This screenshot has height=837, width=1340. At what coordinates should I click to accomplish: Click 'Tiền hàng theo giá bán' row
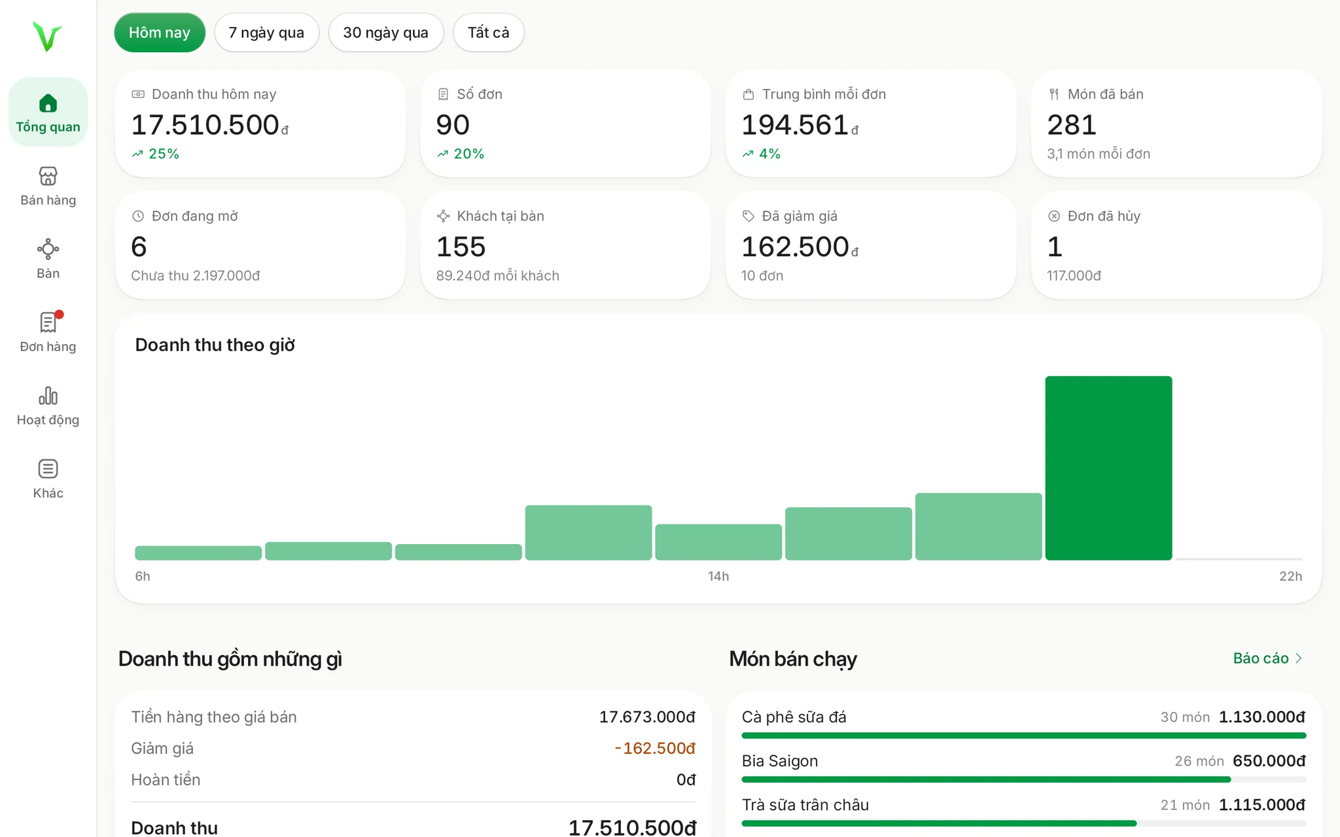point(413,717)
